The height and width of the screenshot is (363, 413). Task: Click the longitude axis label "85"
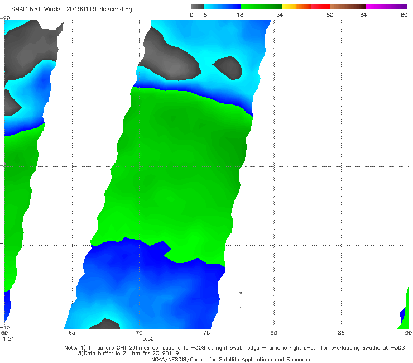coord(341,333)
